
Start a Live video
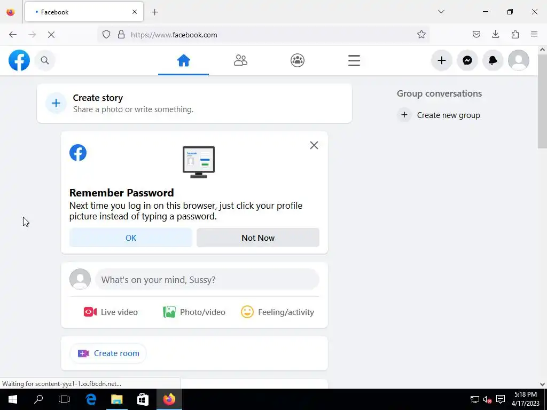pos(111,312)
